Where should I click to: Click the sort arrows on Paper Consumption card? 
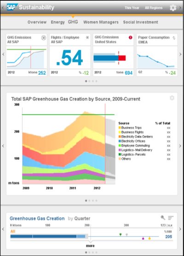click(174, 38)
